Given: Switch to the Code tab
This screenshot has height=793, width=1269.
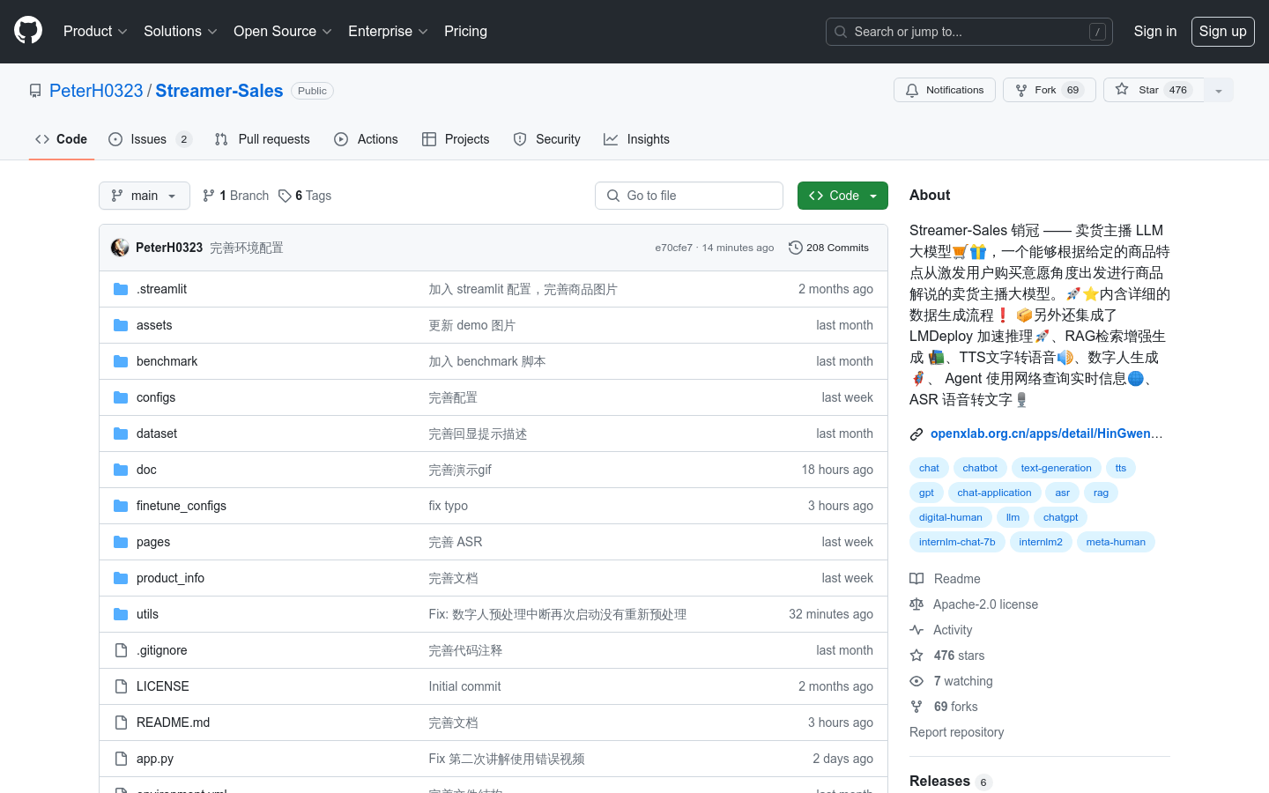Looking at the screenshot, I should click(62, 139).
